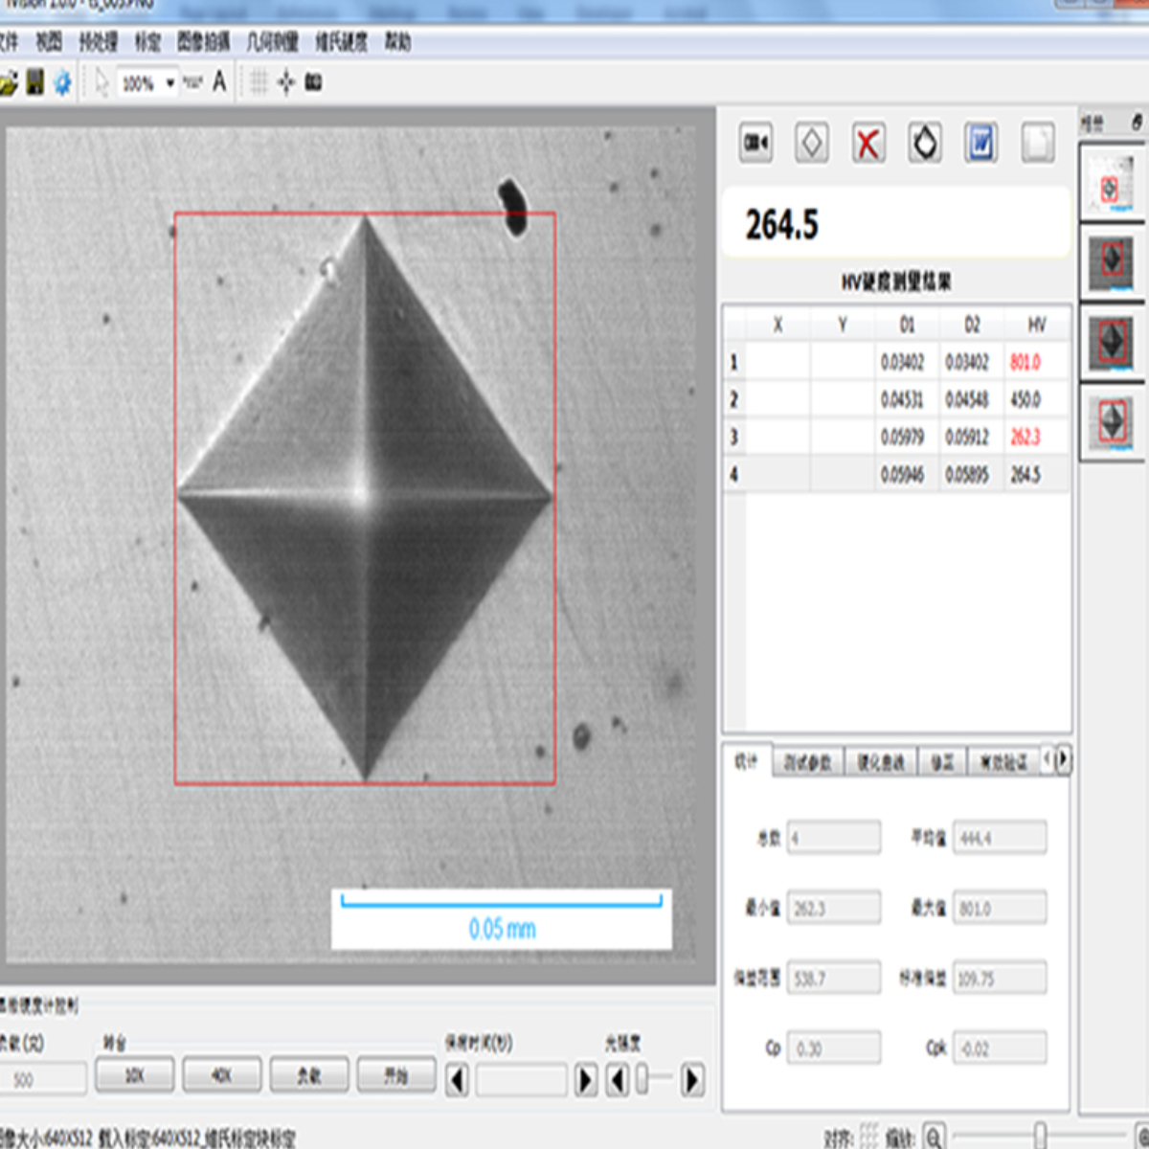Delete measurement with the red X icon
Image resolution: width=1149 pixels, height=1149 pixels.
tap(868, 144)
